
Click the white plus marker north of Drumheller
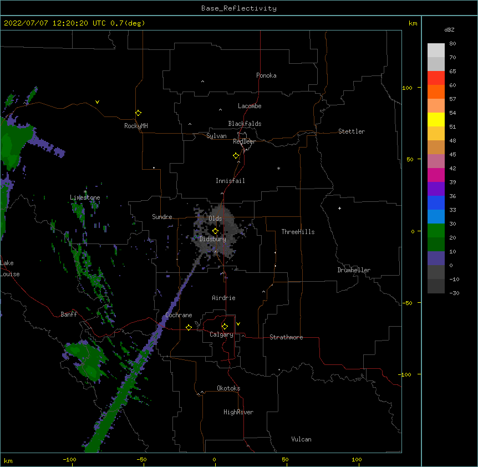(x=339, y=208)
